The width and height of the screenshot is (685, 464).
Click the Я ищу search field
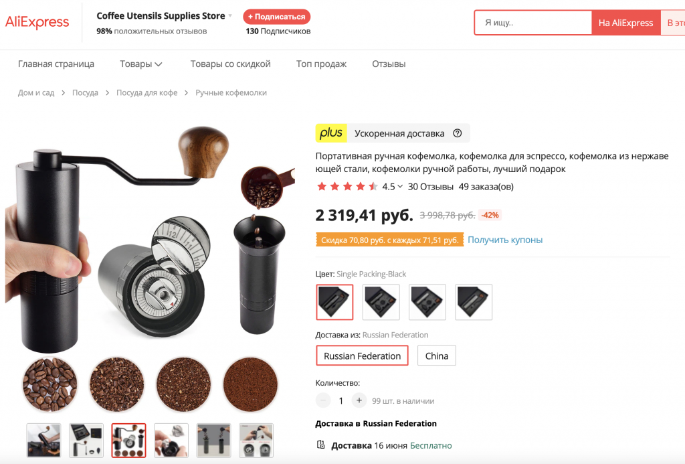(533, 23)
